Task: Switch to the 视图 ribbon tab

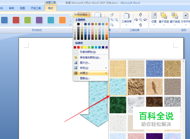Action: click(x=22, y=8)
